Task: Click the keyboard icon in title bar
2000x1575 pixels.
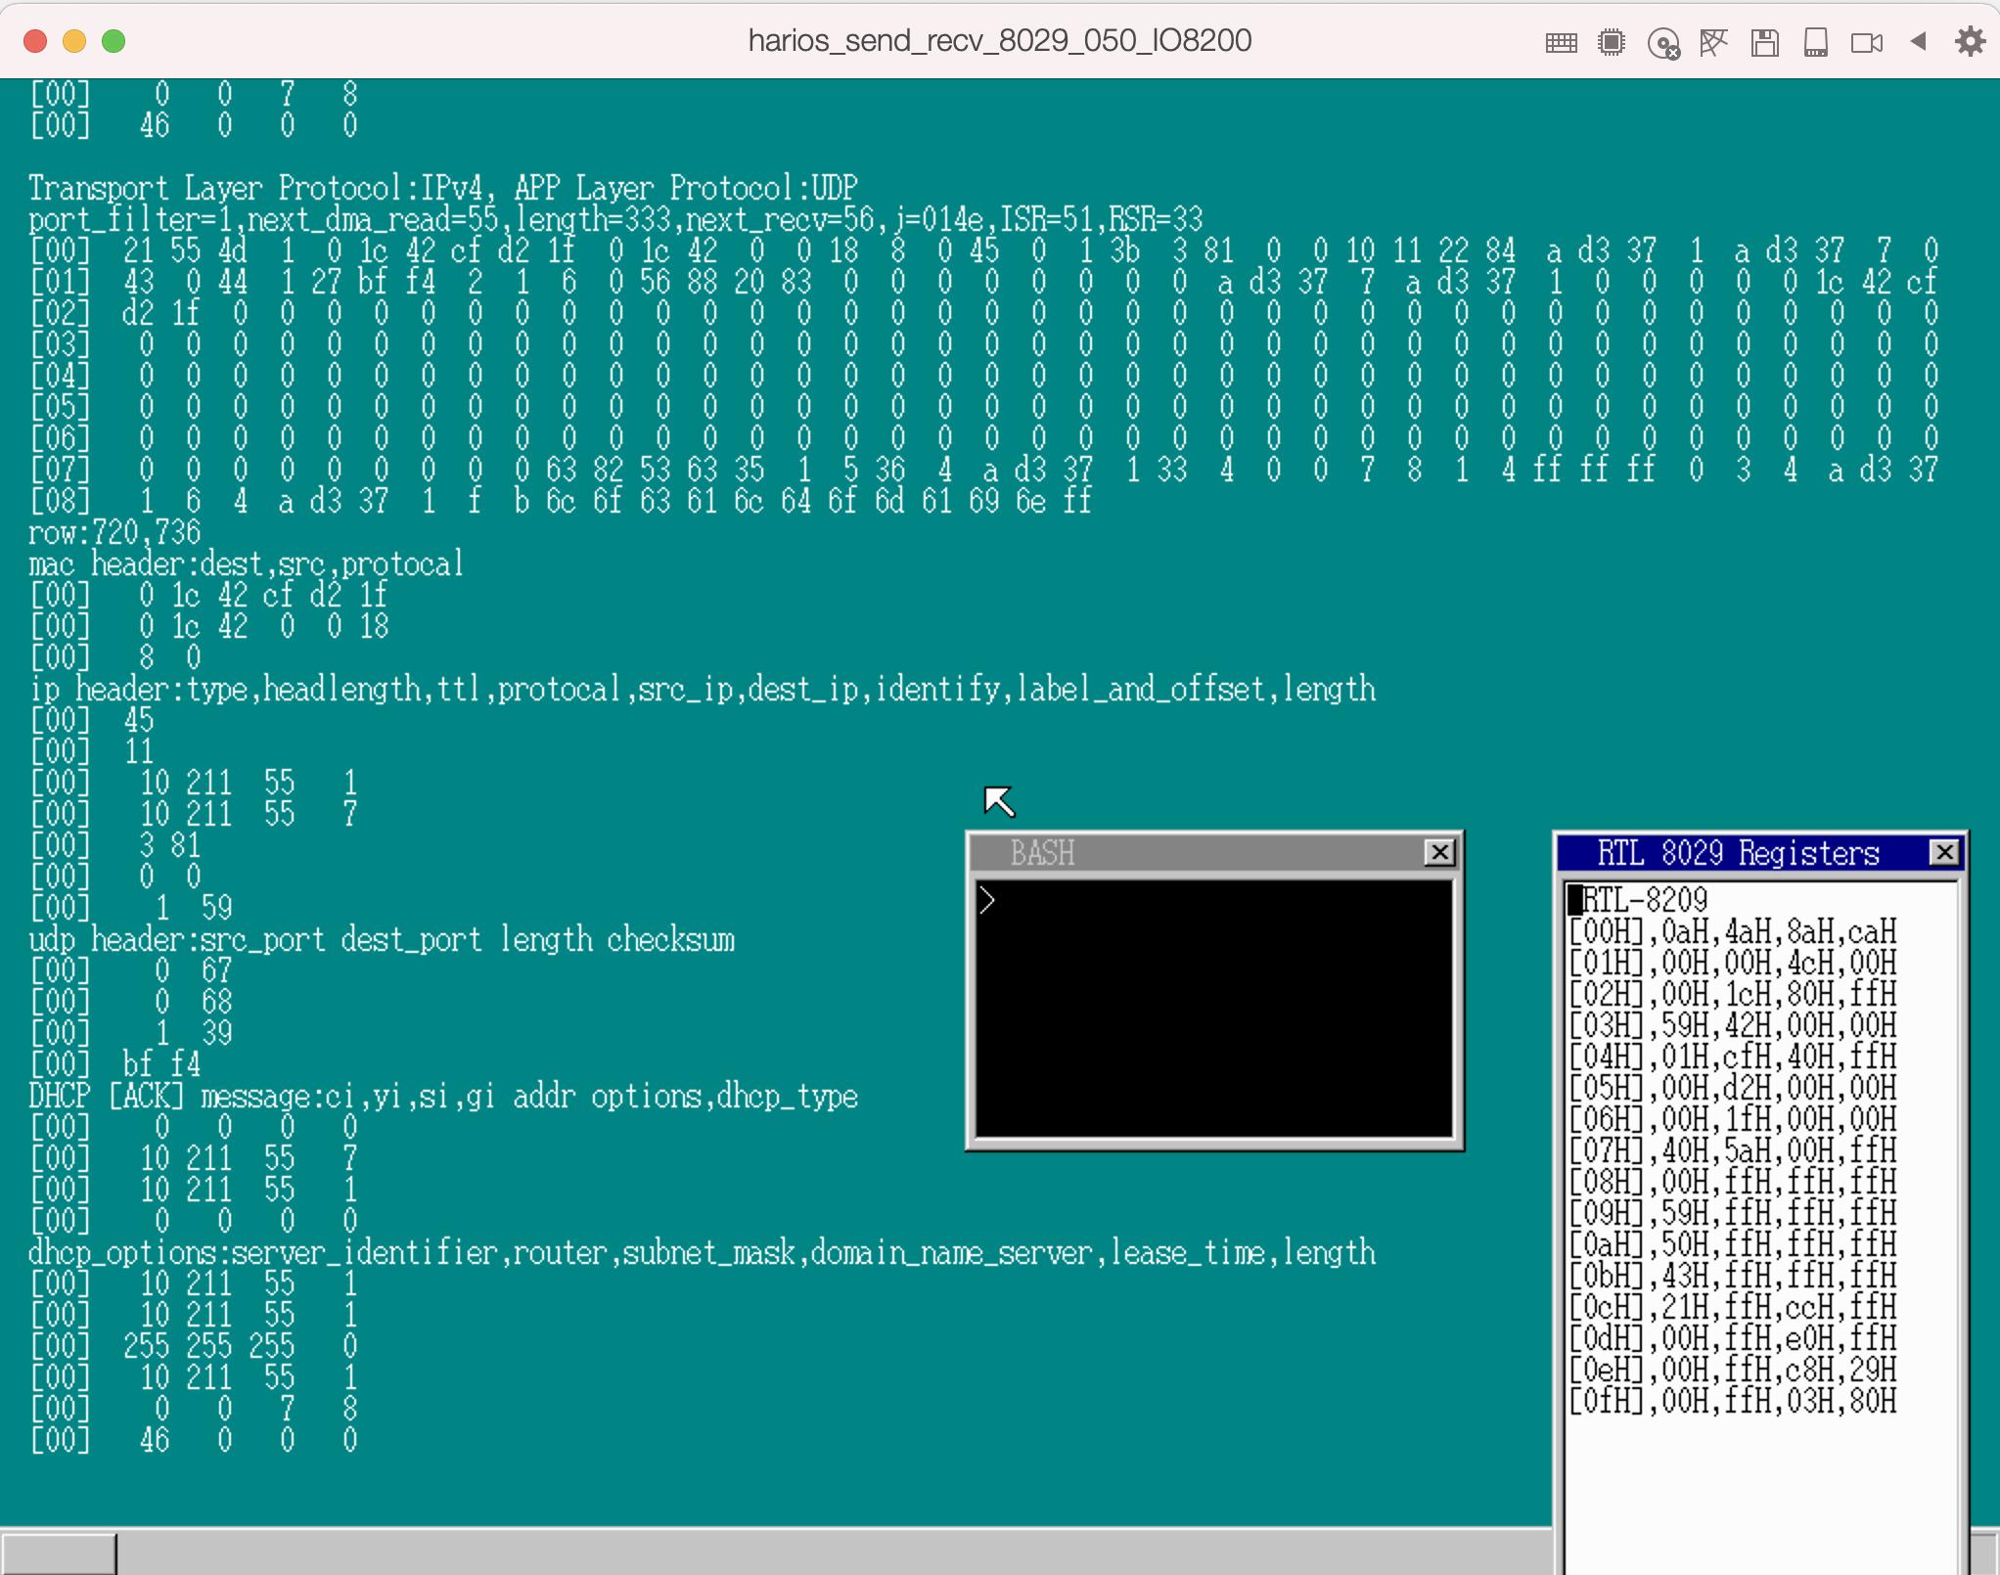Action: pos(1561,42)
